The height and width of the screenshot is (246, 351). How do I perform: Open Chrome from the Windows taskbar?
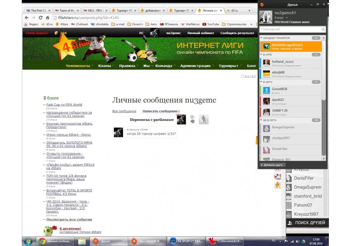(x=56, y=241)
